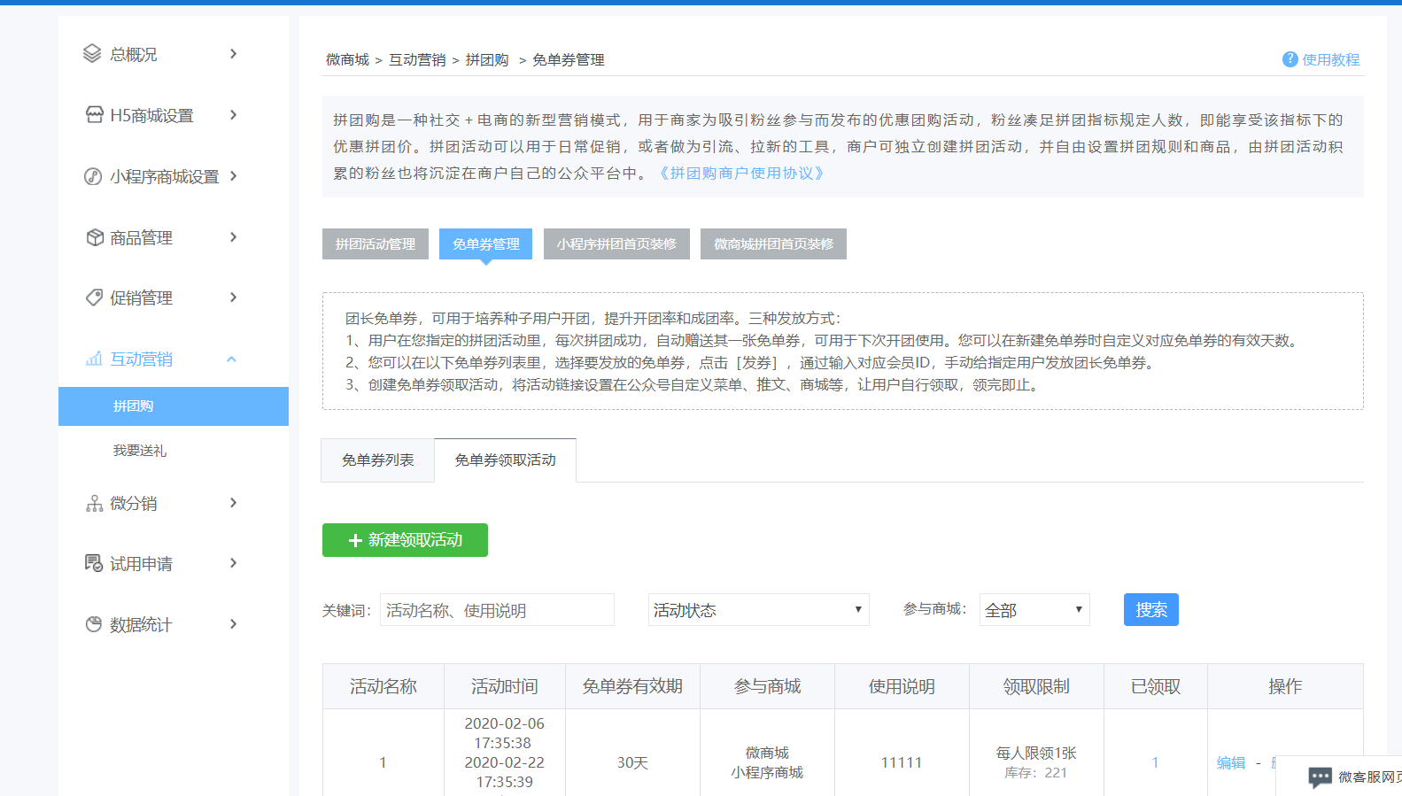
Task: Open the 小程序拼团首页装修 tab
Action: (x=616, y=244)
